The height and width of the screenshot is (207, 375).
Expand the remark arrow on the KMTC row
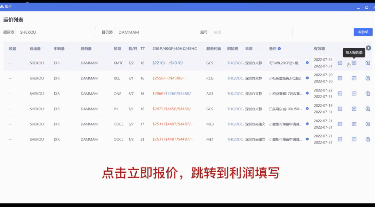coord(306,63)
